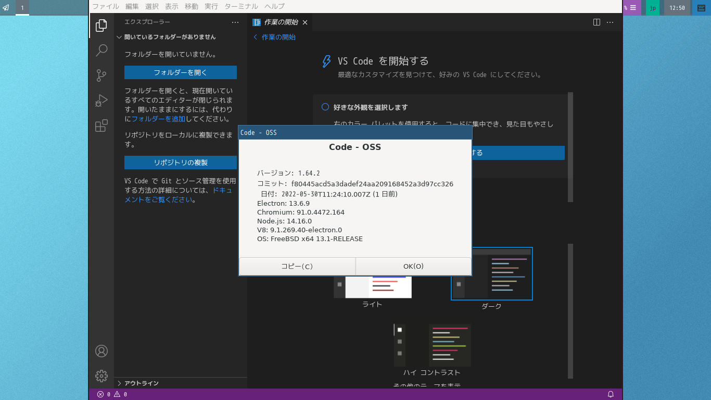Close the 作業の開始 tab

click(x=305, y=22)
